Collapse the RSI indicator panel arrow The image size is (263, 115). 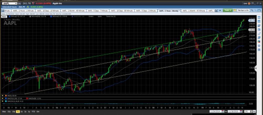(2, 95)
